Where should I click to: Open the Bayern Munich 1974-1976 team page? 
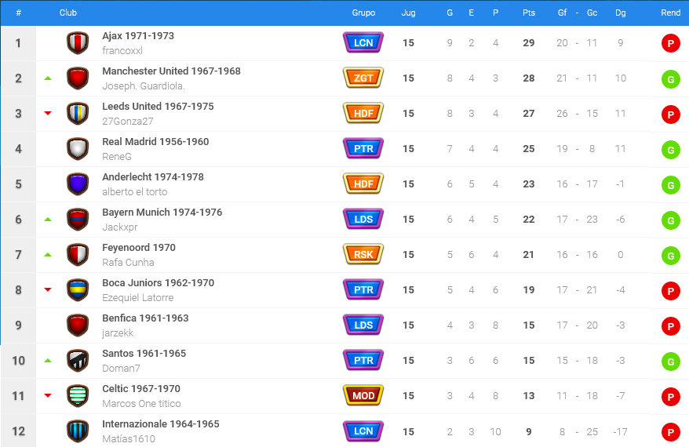point(162,213)
